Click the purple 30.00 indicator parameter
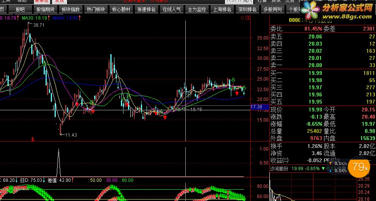 112,180
